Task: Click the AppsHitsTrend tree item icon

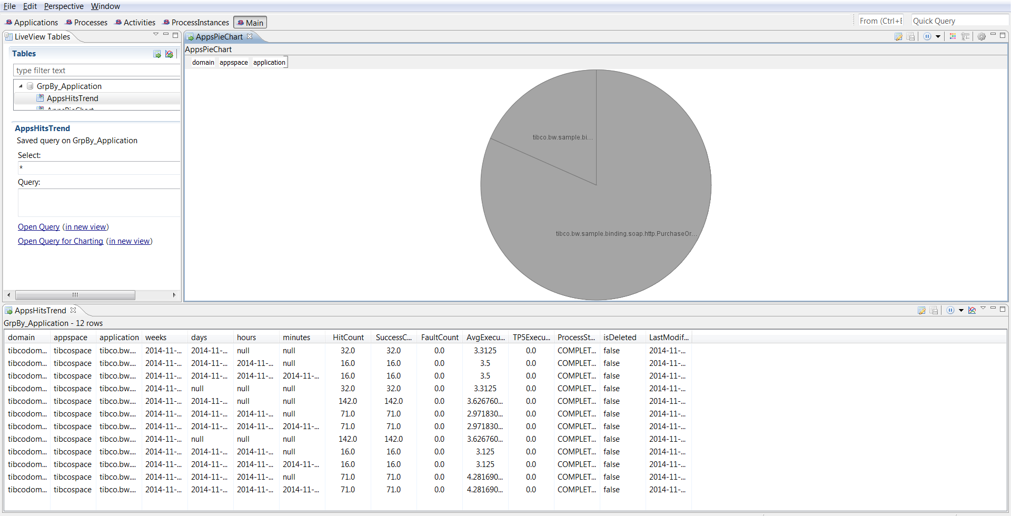Action: pos(40,98)
